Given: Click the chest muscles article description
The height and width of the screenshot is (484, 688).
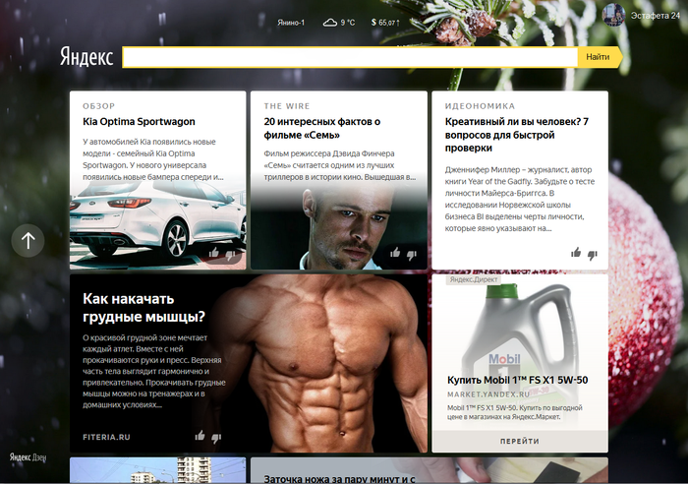Looking at the screenshot, I should tap(154, 371).
